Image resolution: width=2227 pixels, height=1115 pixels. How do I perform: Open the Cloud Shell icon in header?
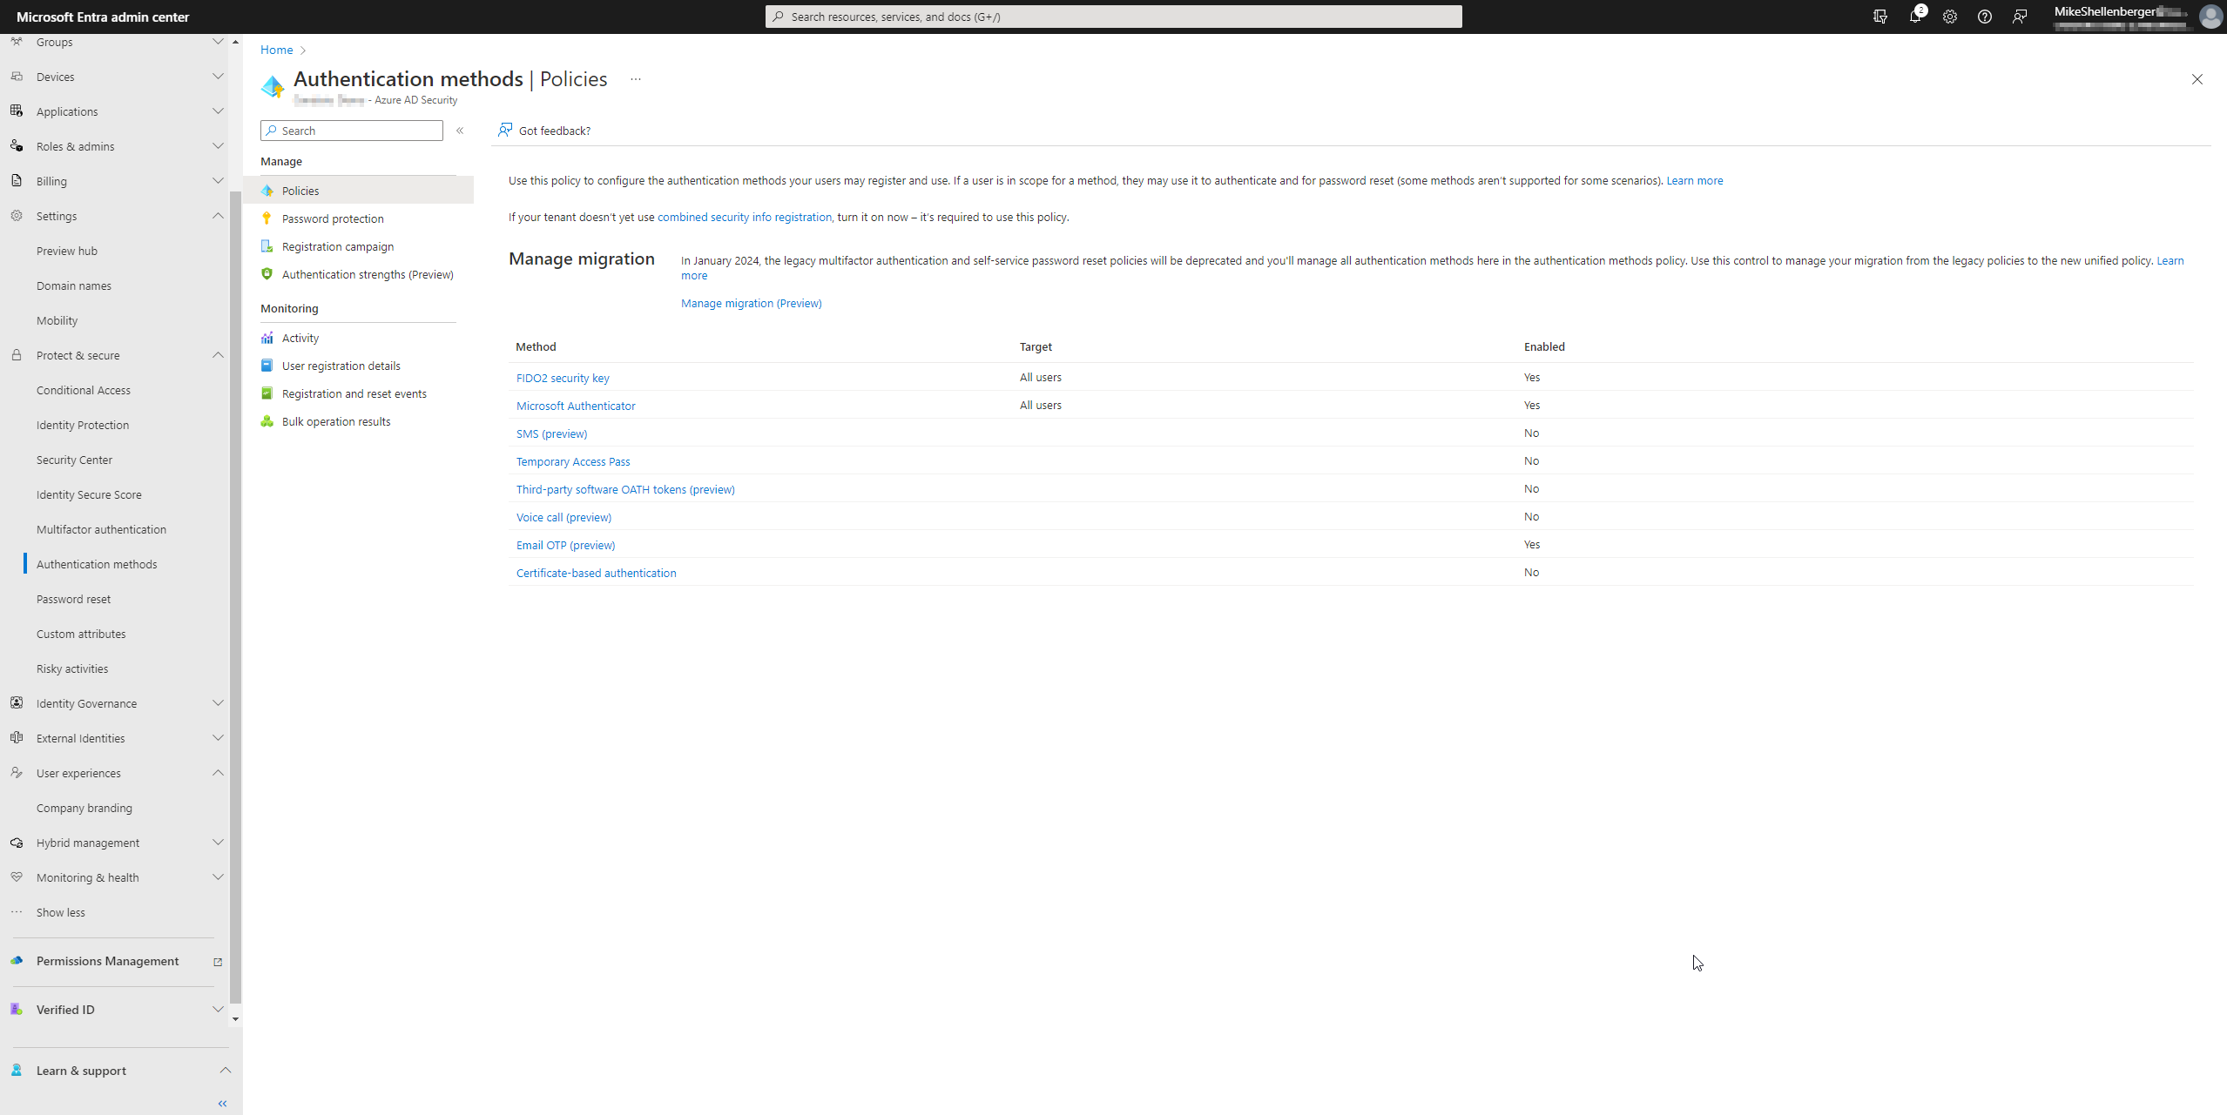pyautogui.click(x=1880, y=17)
